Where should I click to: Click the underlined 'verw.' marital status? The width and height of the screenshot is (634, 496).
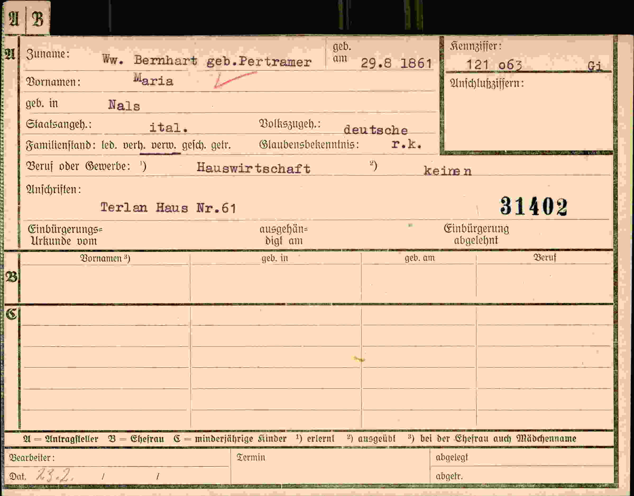tap(163, 145)
